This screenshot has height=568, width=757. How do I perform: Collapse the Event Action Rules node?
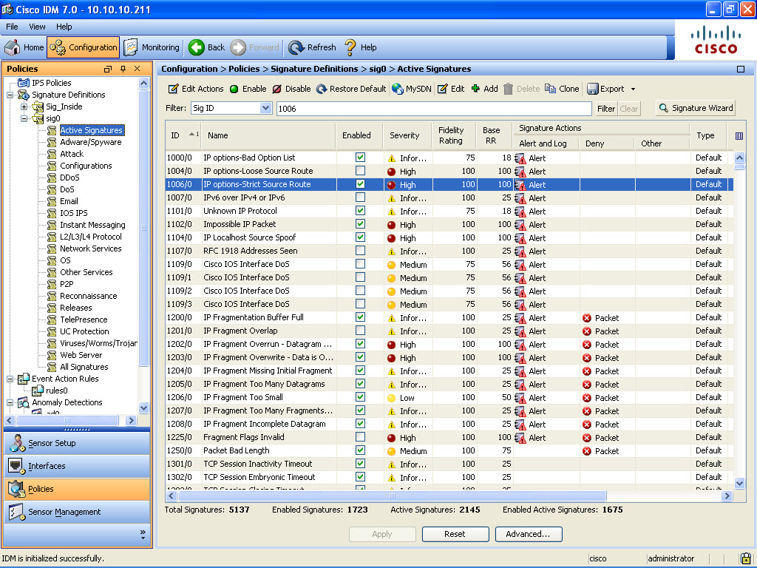click(x=10, y=379)
